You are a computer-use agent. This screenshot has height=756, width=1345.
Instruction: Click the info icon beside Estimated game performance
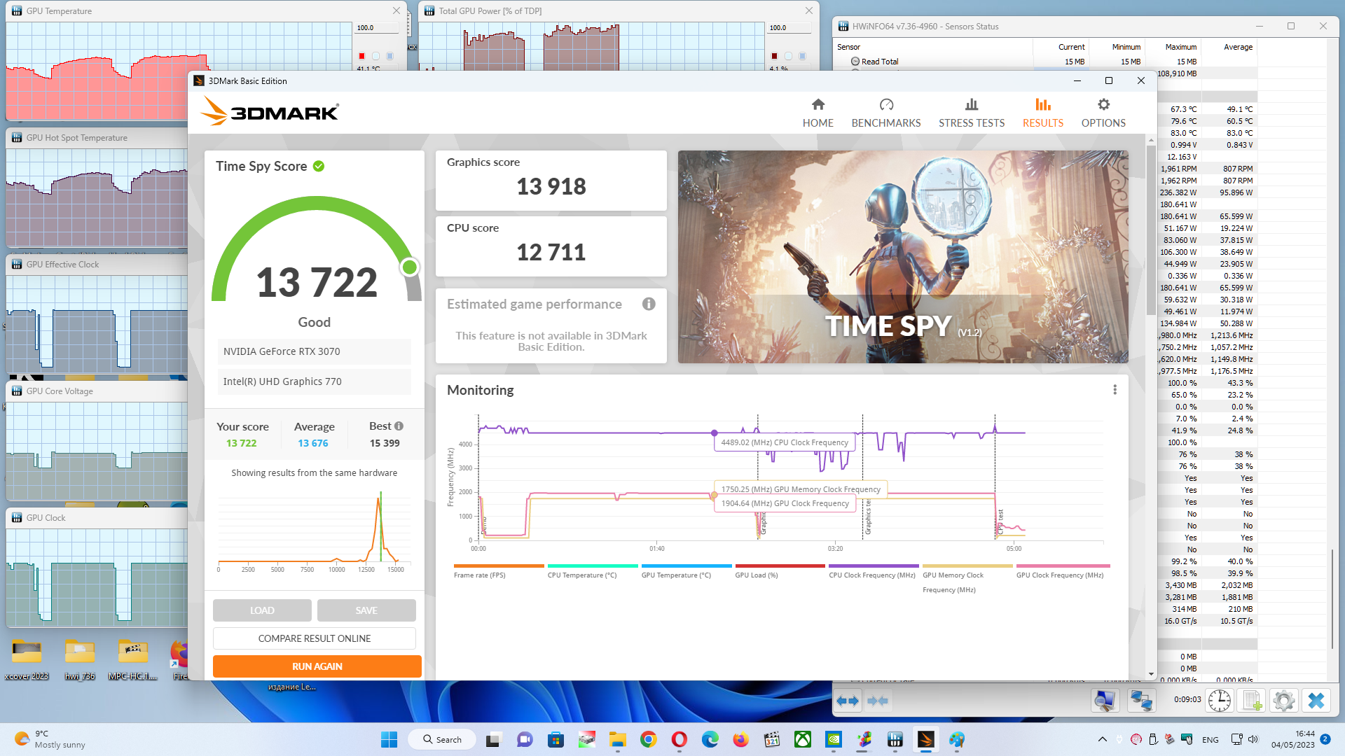[649, 304]
